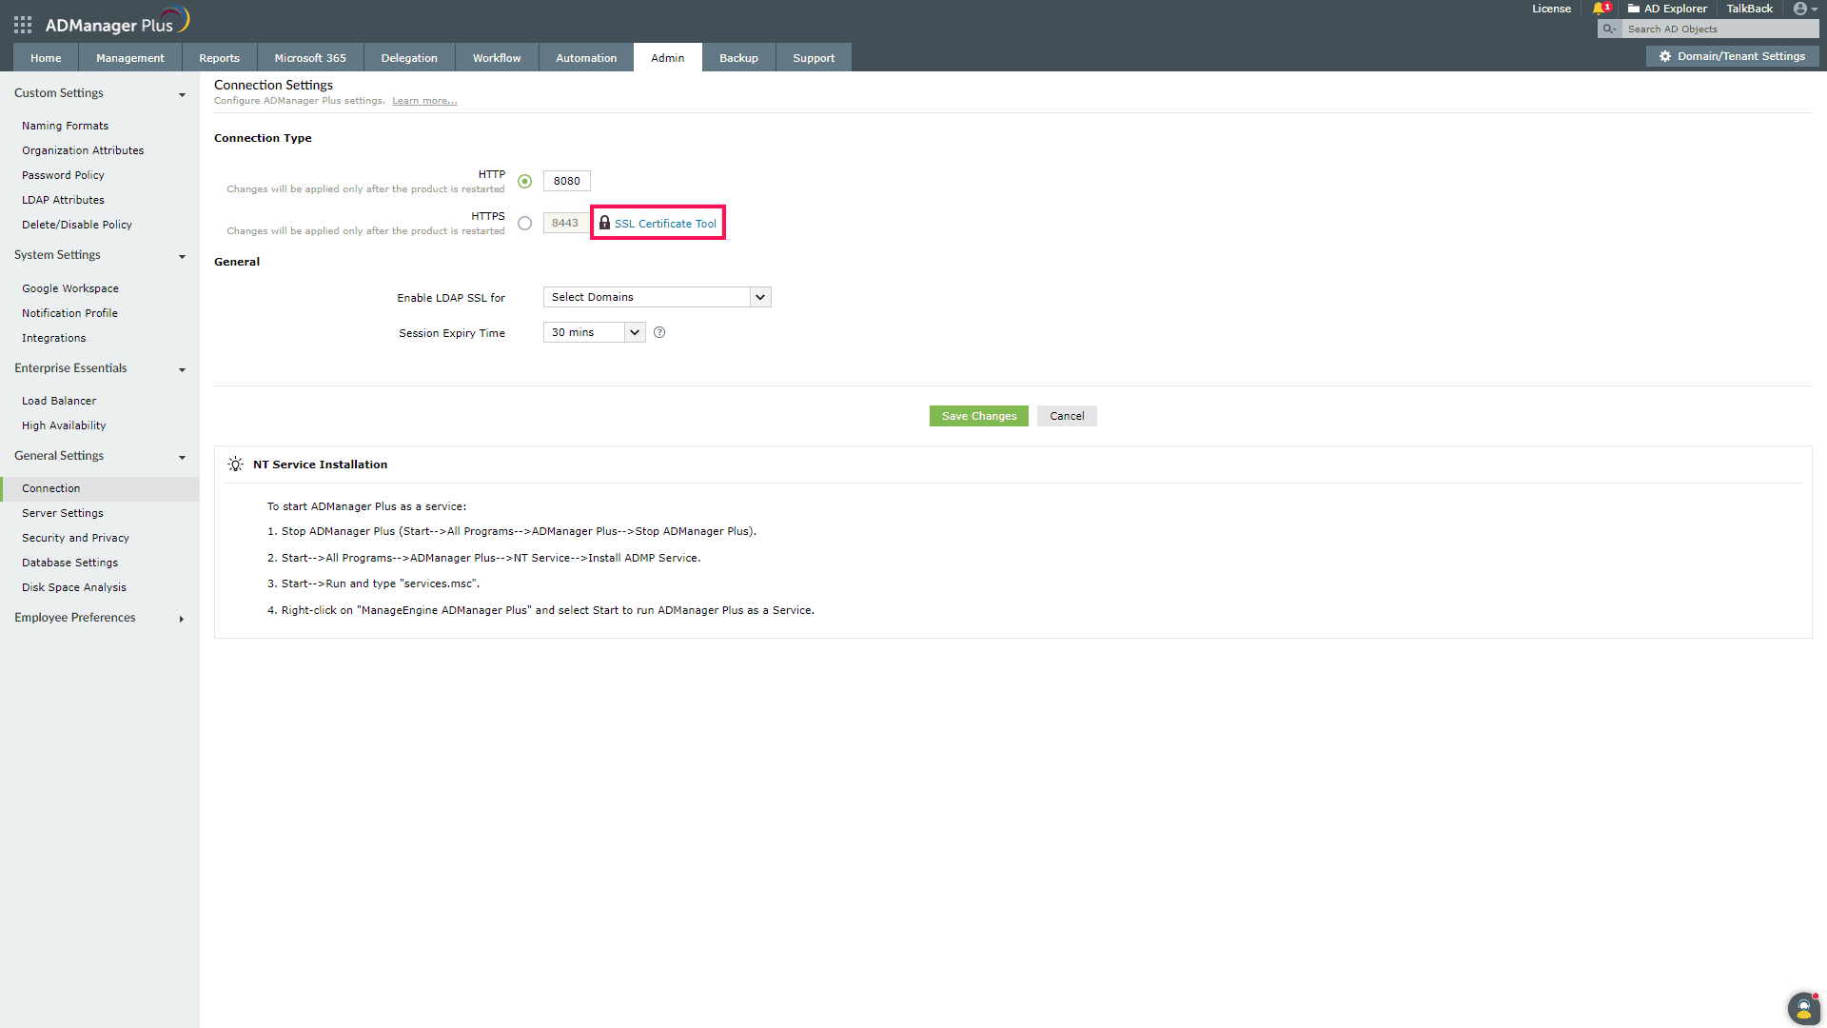Click the lock icon next to SSL Certificate Tool
The width and height of the screenshot is (1827, 1028).
point(605,222)
